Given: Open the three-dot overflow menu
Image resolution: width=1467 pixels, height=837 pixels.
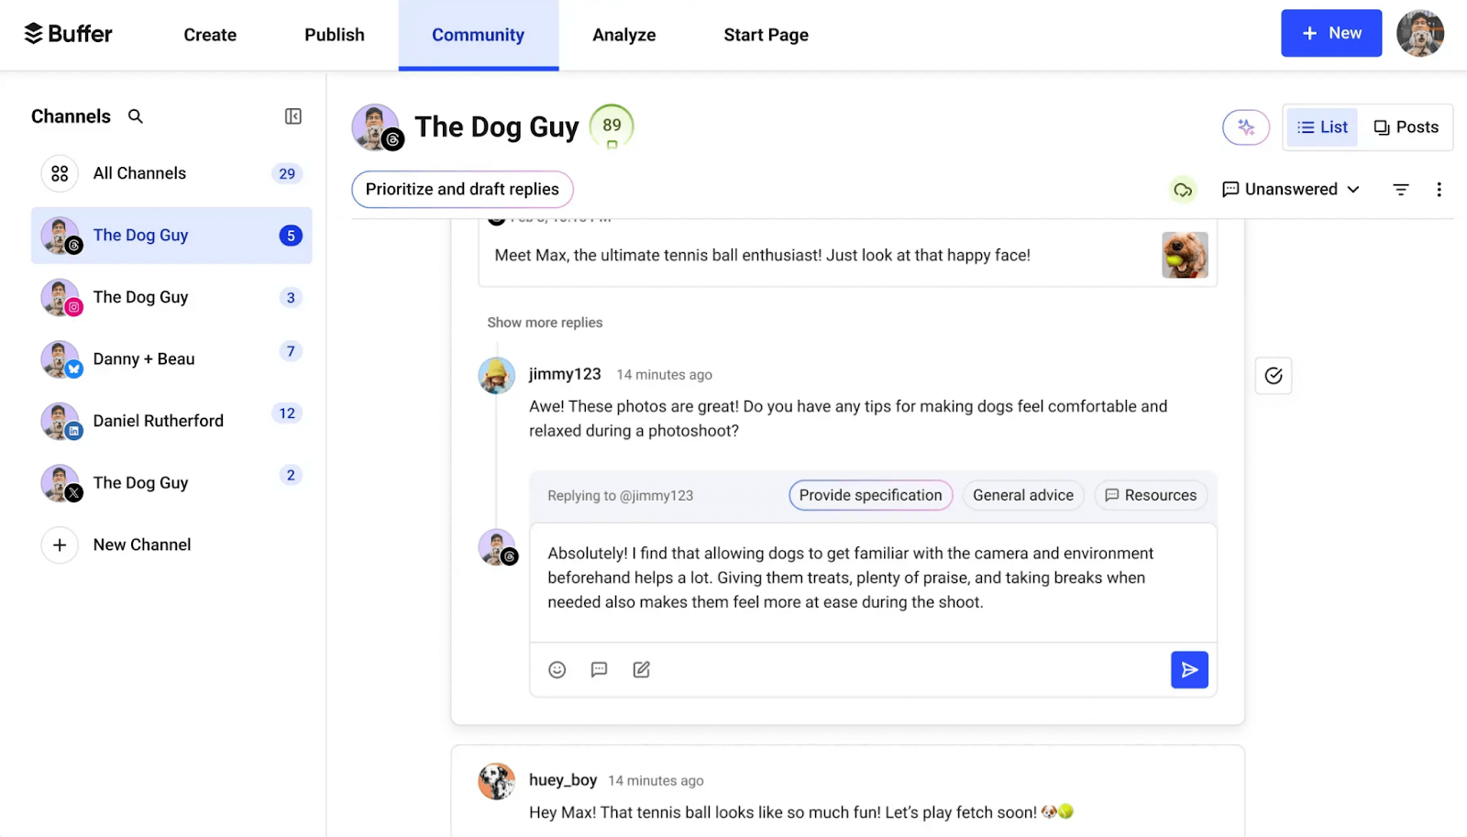Looking at the screenshot, I should pyautogui.click(x=1439, y=189).
